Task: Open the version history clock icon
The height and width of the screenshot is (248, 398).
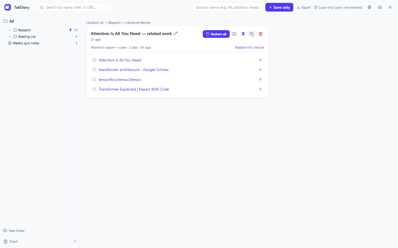Action: pos(252,34)
